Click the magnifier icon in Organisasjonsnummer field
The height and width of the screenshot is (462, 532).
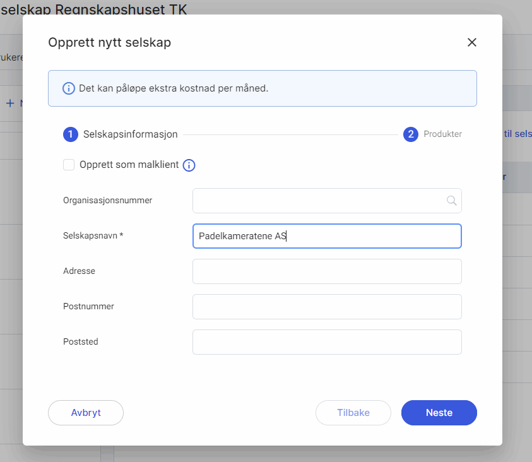pos(451,201)
